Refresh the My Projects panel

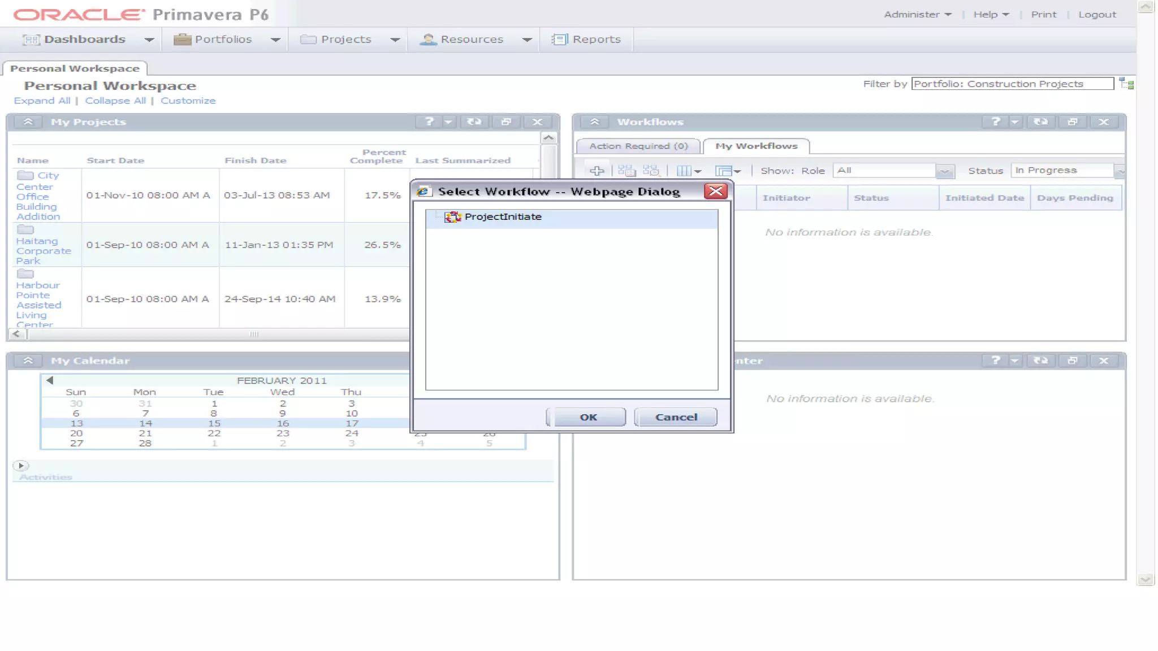[474, 122]
